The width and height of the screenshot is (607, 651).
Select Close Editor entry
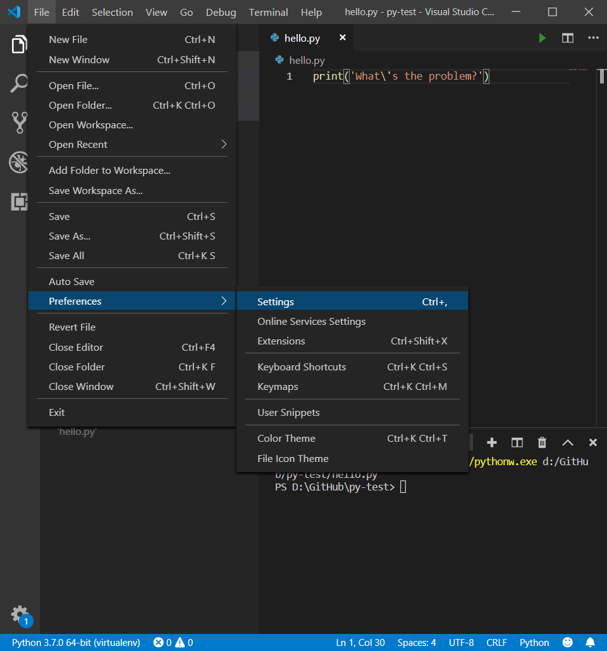click(x=132, y=347)
